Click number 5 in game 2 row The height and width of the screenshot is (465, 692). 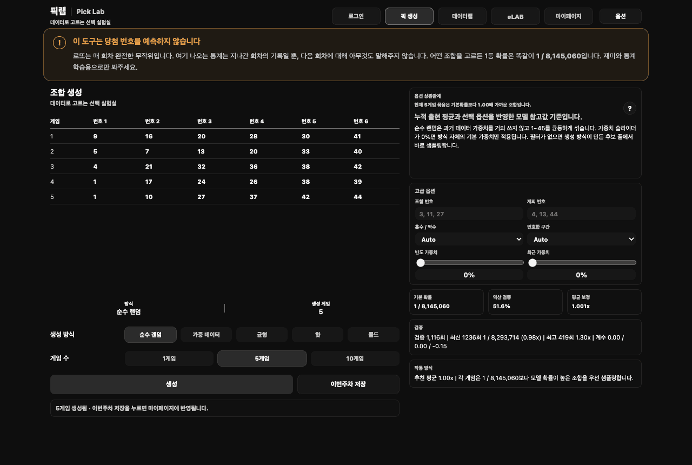click(x=95, y=151)
